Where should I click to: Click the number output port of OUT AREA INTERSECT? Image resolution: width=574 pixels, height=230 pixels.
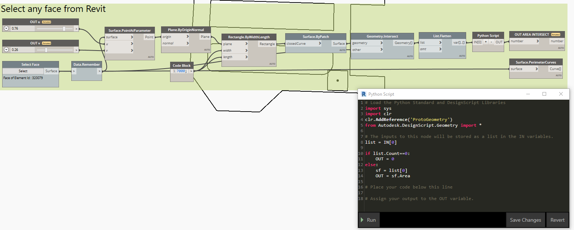[x=557, y=41]
